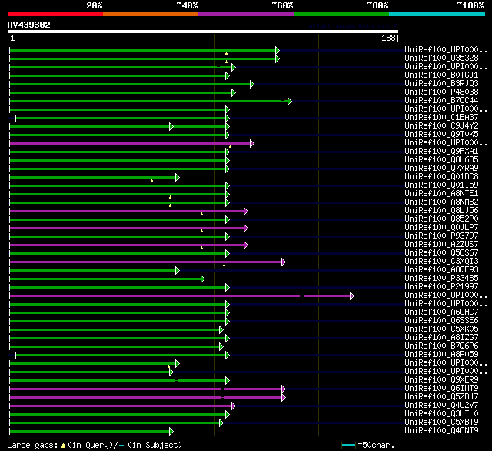Viewport: 492px width, 451px height.
Task: Select the UniRef100_Q9T0K5 hit
Action: [x=441, y=135]
